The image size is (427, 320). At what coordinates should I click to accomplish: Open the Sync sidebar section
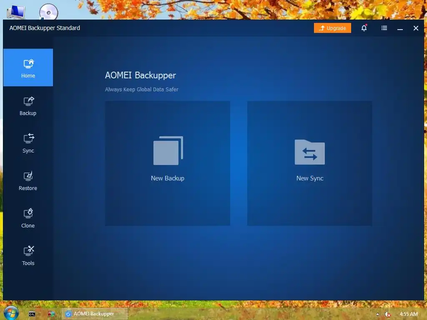28,143
